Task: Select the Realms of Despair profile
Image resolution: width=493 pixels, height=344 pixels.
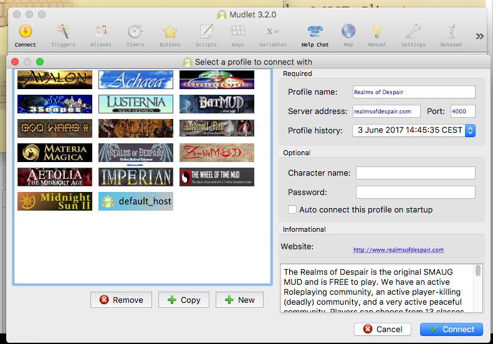Action: (x=136, y=153)
